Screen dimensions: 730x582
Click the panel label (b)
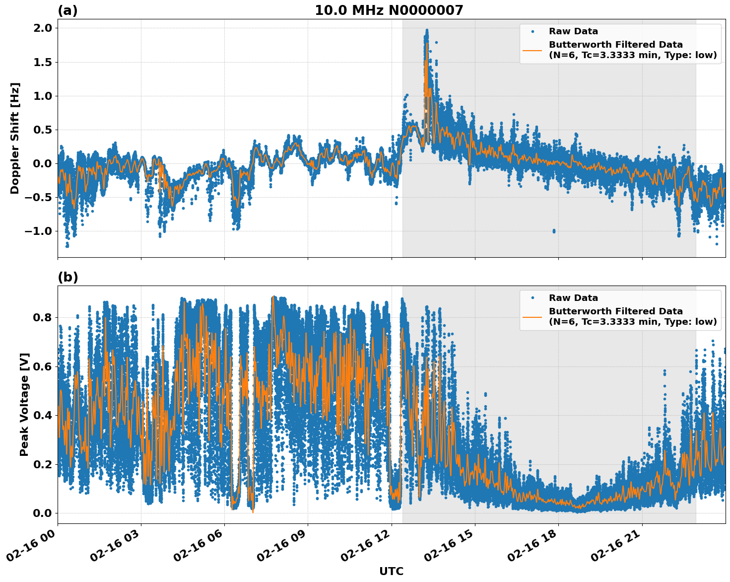tap(68, 277)
